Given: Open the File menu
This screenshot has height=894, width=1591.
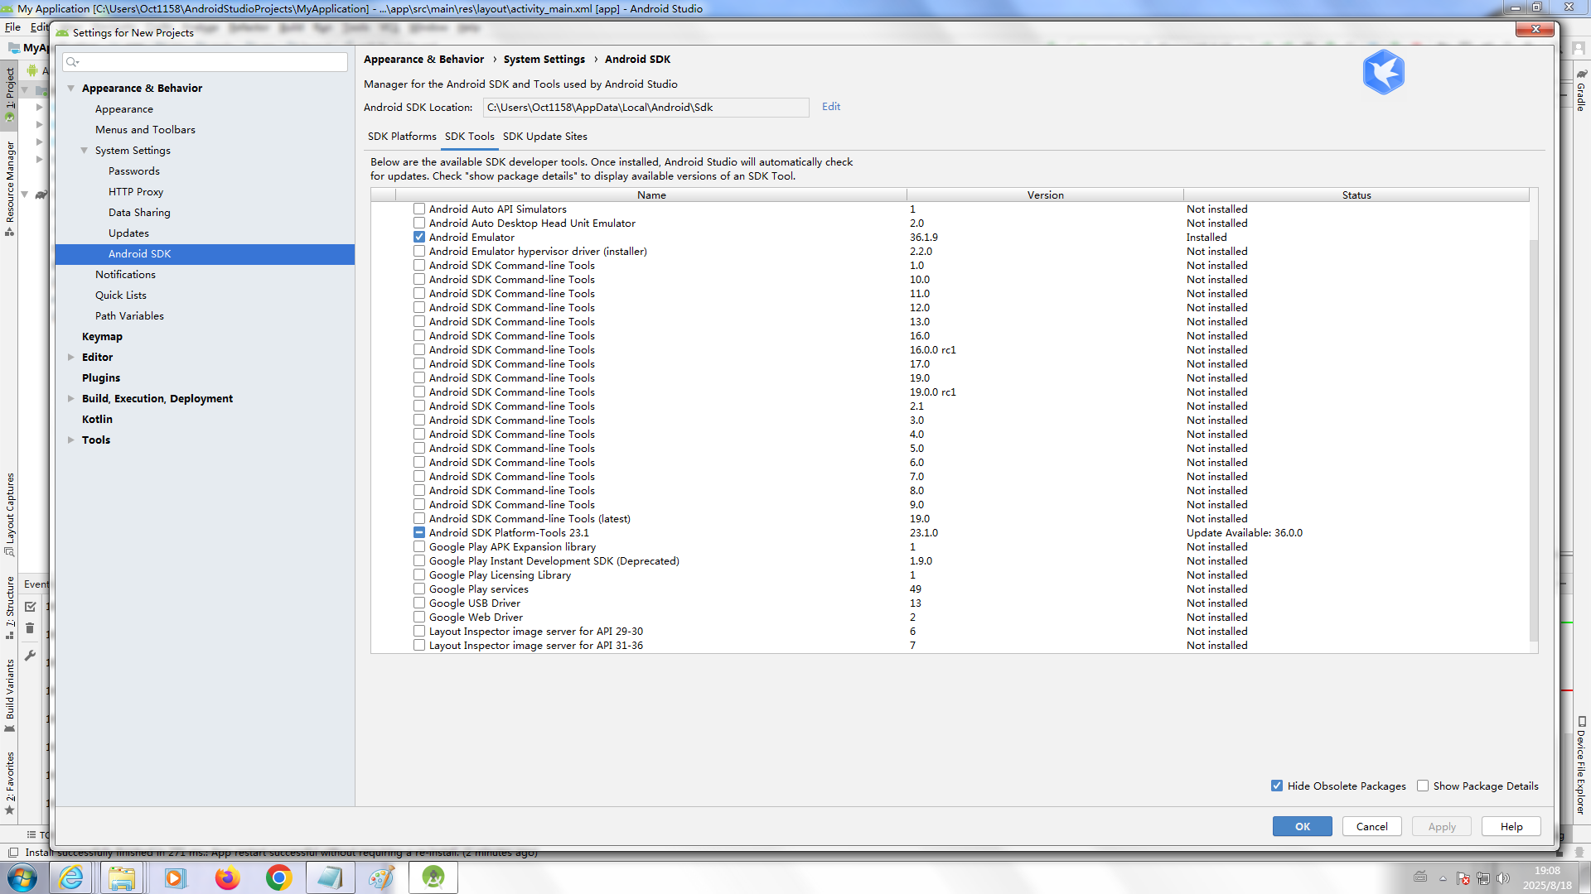Looking at the screenshot, I should [x=12, y=27].
